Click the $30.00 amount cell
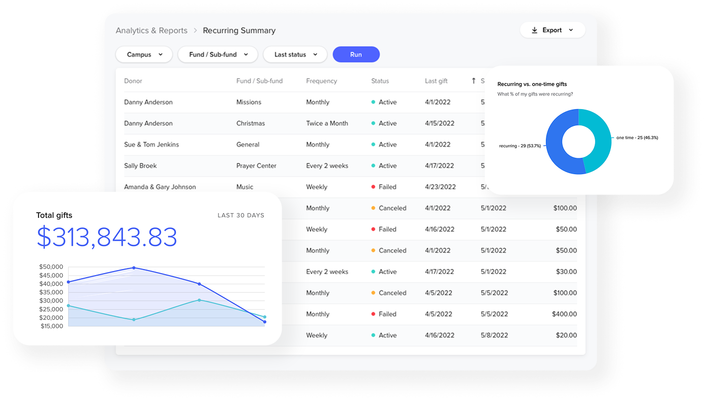Image resolution: width=705 pixels, height=401 pixels. click(566, 272)
